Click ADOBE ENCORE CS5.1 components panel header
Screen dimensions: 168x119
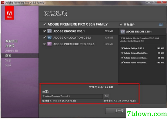[x=139, y=32]
